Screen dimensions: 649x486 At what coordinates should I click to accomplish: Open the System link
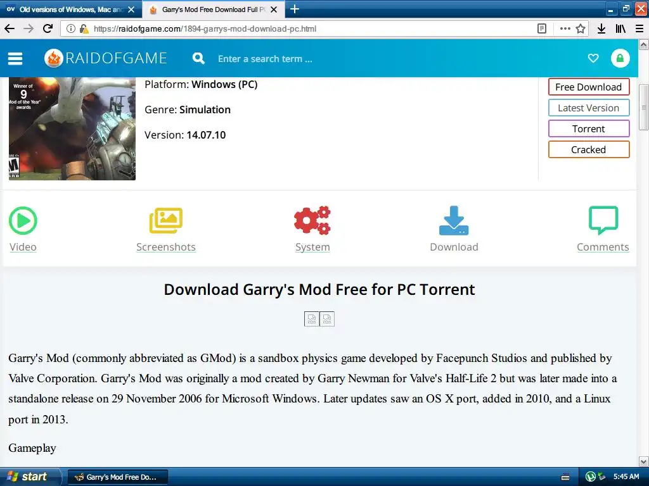coord(312,247)
